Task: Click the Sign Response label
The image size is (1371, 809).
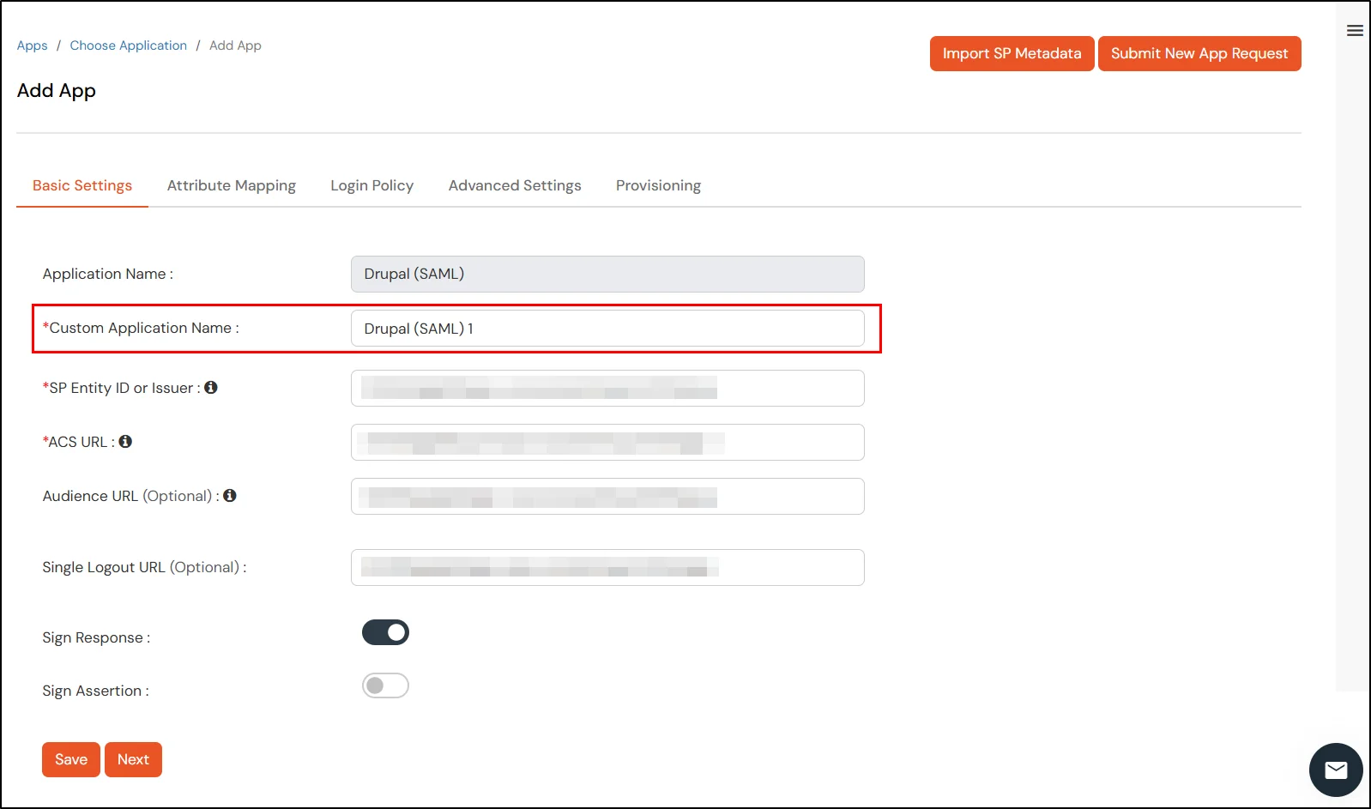Action: pos(96,637)
